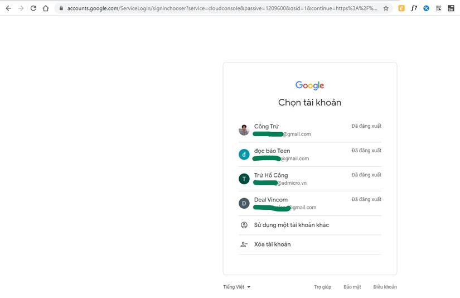Expand the Tiếng Việt language dropdown
This screenshot has width=460, height=298.
(237, 287)
